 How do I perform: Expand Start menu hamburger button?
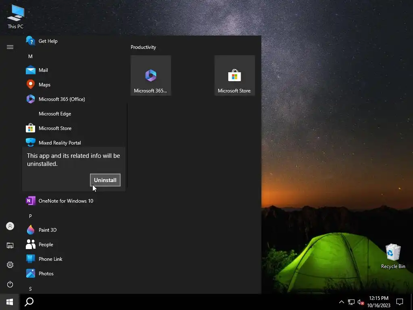pyautogui.click(x=10, y=47)
